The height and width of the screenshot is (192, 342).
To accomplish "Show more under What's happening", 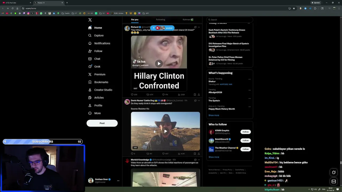I will (214, 115).
